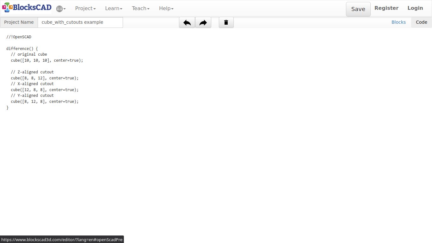Click the trash can delete icon
Screen dimensions: 432x243
[x=226, y=22]
